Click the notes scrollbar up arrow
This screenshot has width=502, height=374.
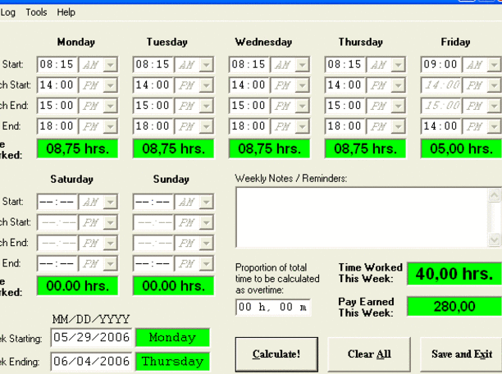(495, 195)
